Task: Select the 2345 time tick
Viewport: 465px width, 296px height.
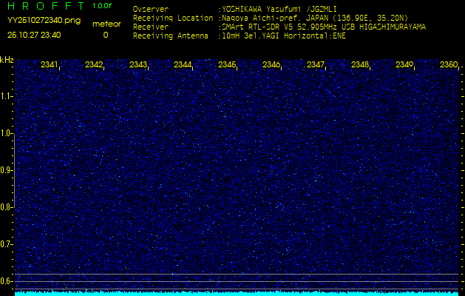Action: 227,65
